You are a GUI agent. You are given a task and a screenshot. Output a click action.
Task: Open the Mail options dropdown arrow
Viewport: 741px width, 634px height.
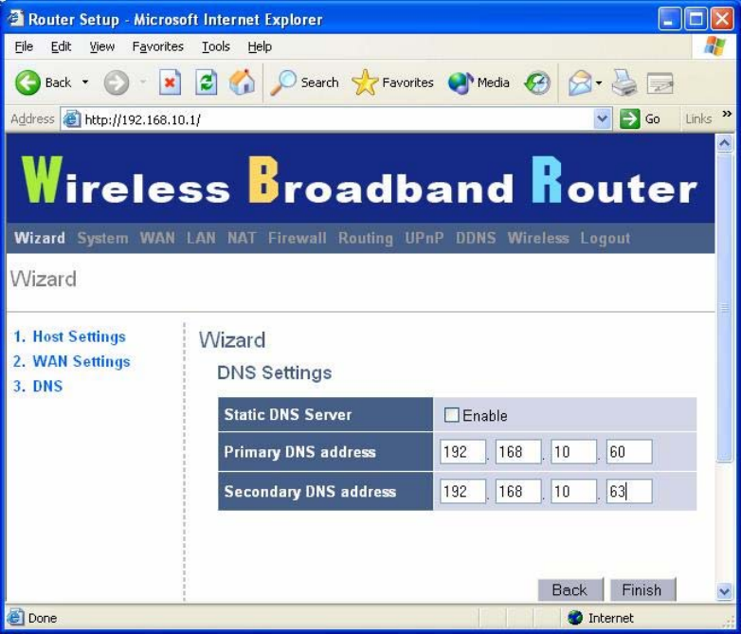599,83
